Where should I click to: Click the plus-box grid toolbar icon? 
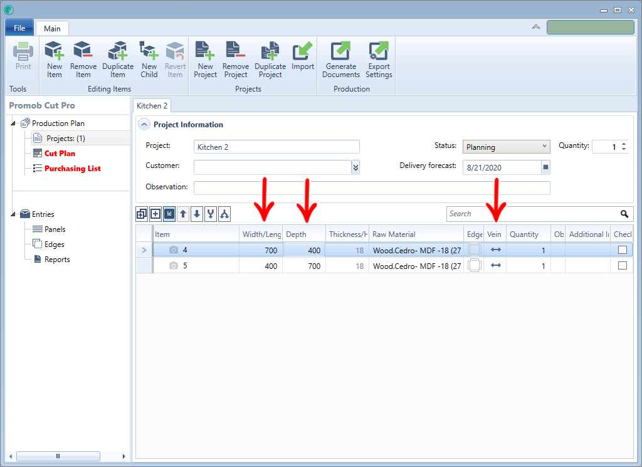(x=155, y=214)
